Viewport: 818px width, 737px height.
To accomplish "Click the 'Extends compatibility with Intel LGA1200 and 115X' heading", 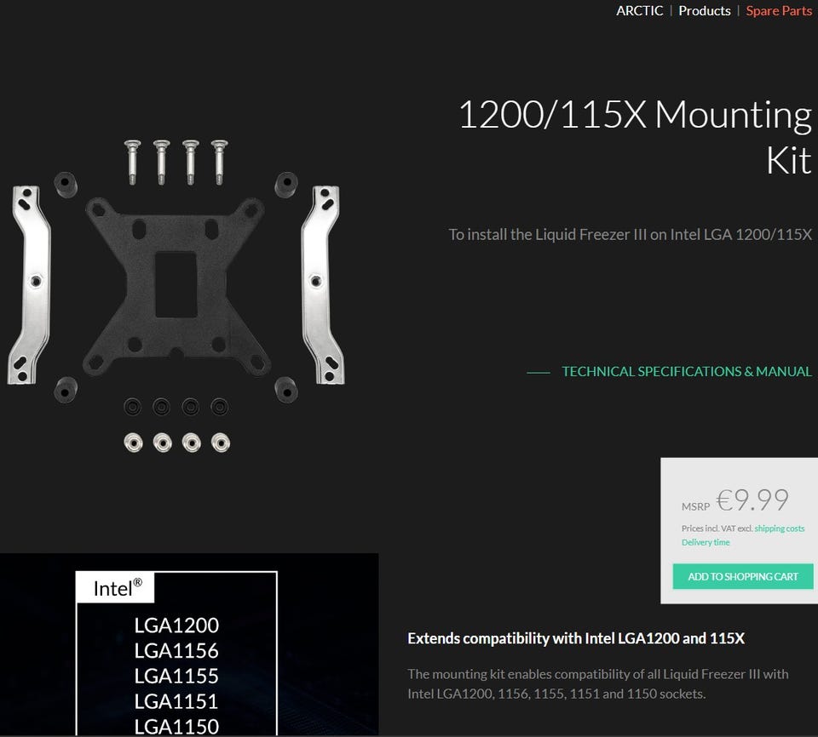I will point(576,638).
